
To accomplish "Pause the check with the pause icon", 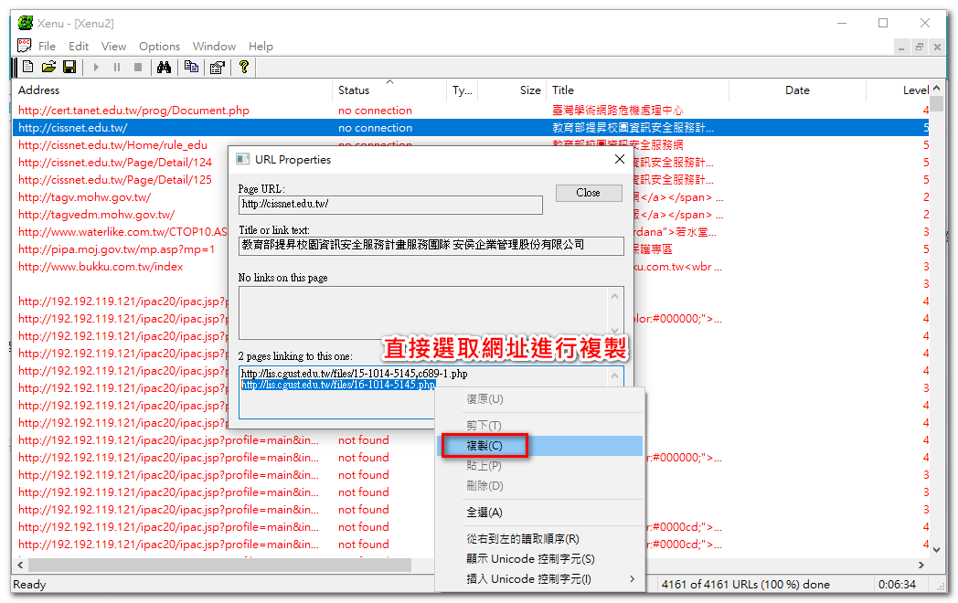I will [117, 68].
